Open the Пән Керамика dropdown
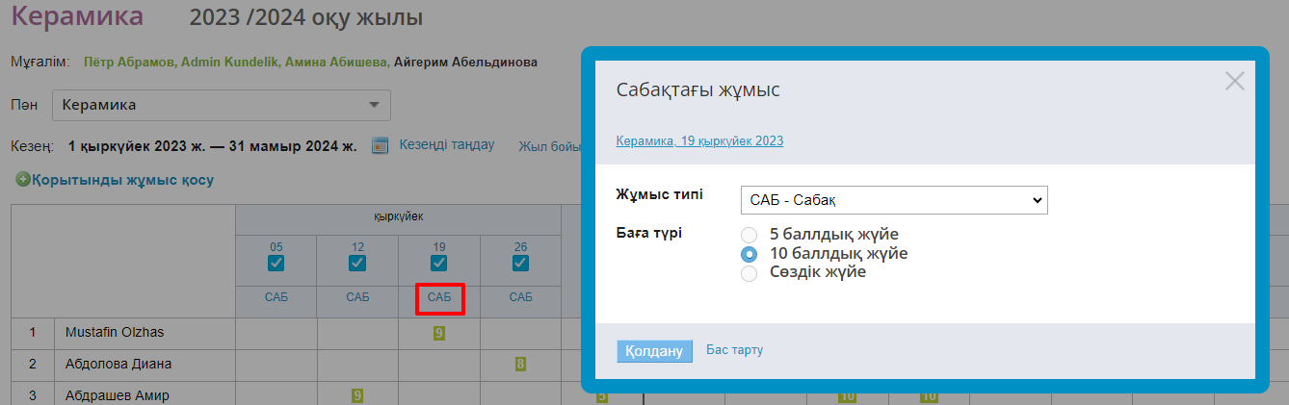The height and width of the screenshot is (405, 1289). pyautogui.click(x=222, y=105)
